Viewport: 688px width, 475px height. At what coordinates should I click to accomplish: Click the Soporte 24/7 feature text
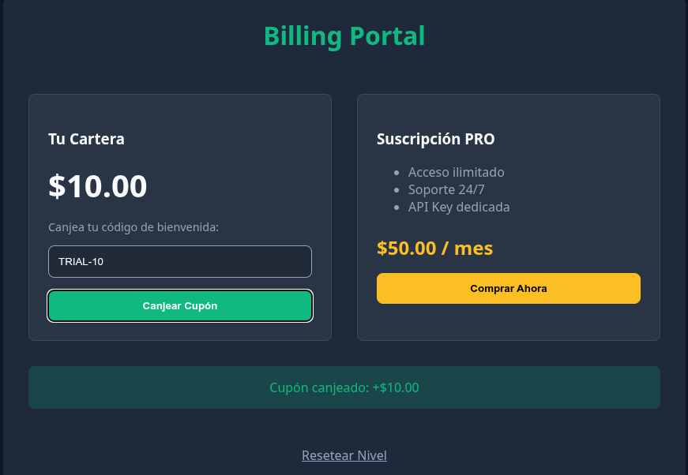[x=445, y=189]
